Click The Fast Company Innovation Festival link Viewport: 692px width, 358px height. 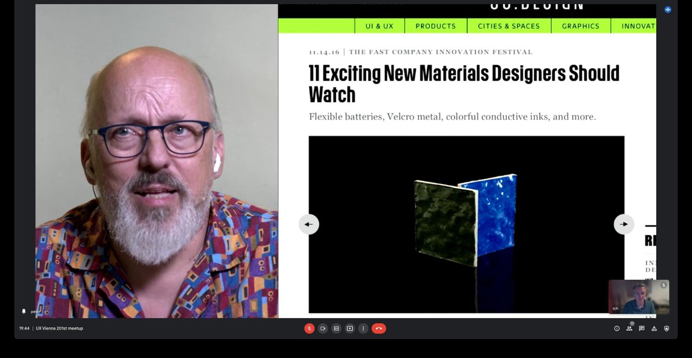441,52
